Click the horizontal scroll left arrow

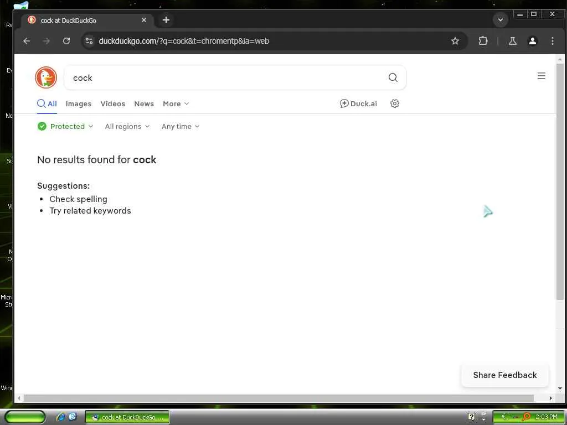[19, 398]
